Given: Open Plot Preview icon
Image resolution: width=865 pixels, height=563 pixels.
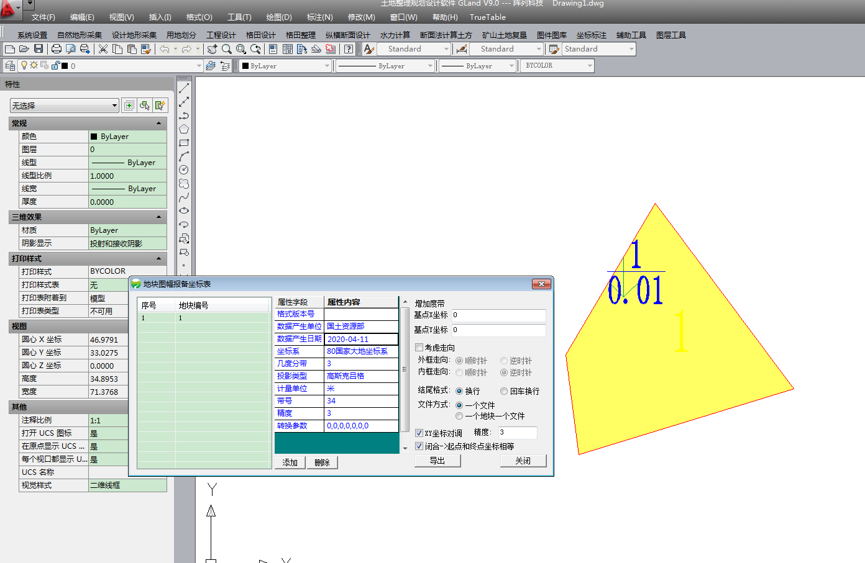Looking at the screenshot, I should [x=71, y=49].
